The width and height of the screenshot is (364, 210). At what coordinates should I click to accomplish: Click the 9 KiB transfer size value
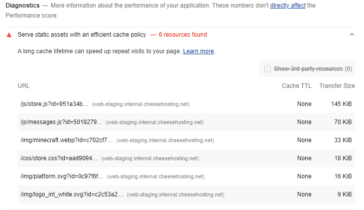tap(344, 194)
